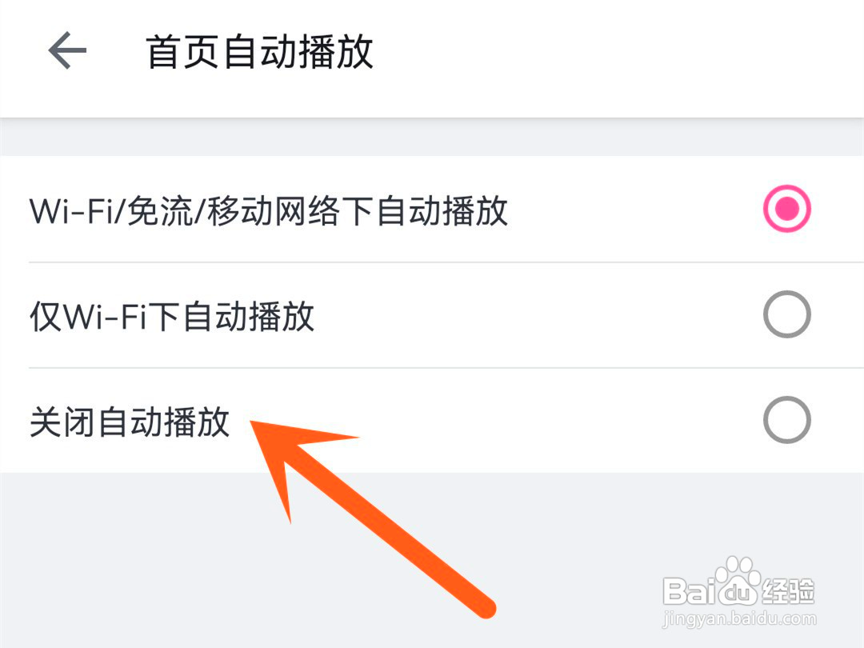Click the "Bai" letters in the watermark
Screen dimensions: 864x648
coord(690,590)
